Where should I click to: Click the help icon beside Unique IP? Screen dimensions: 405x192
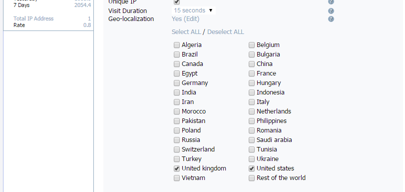pyautogui.click(x=331, y=2)
